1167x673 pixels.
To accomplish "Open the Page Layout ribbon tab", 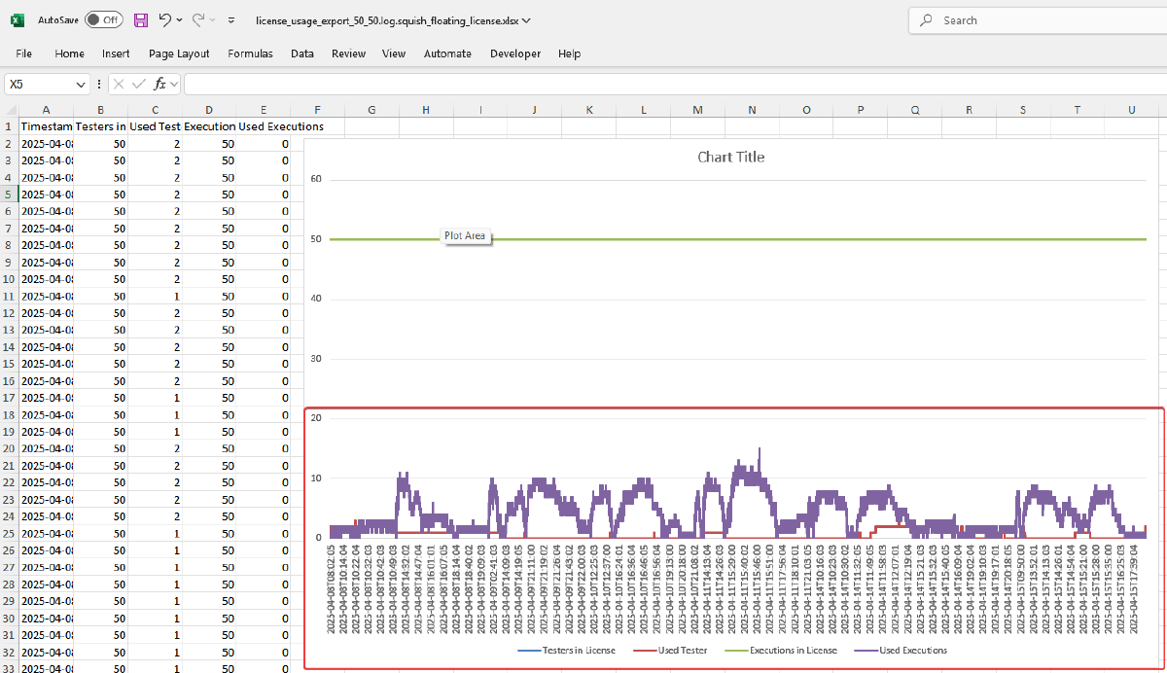I will (x=179, y=53).
